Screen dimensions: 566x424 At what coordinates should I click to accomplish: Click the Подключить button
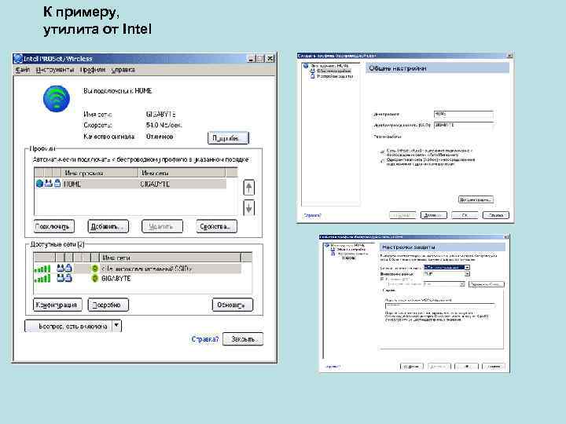click(54, 226)
